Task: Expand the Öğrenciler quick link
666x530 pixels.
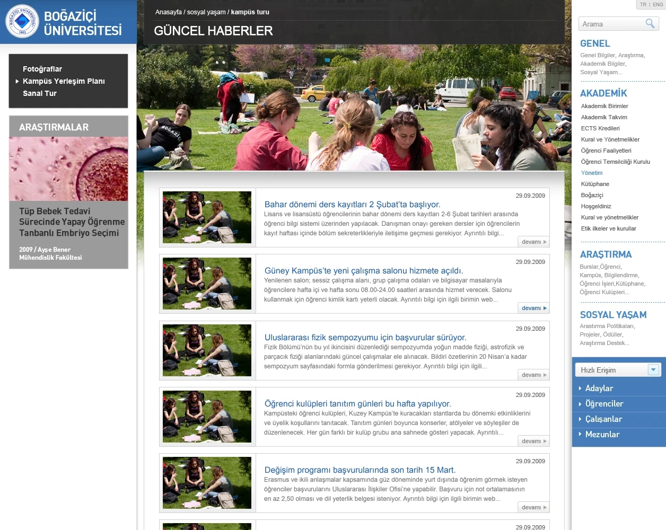Action: tap(604, 404)
